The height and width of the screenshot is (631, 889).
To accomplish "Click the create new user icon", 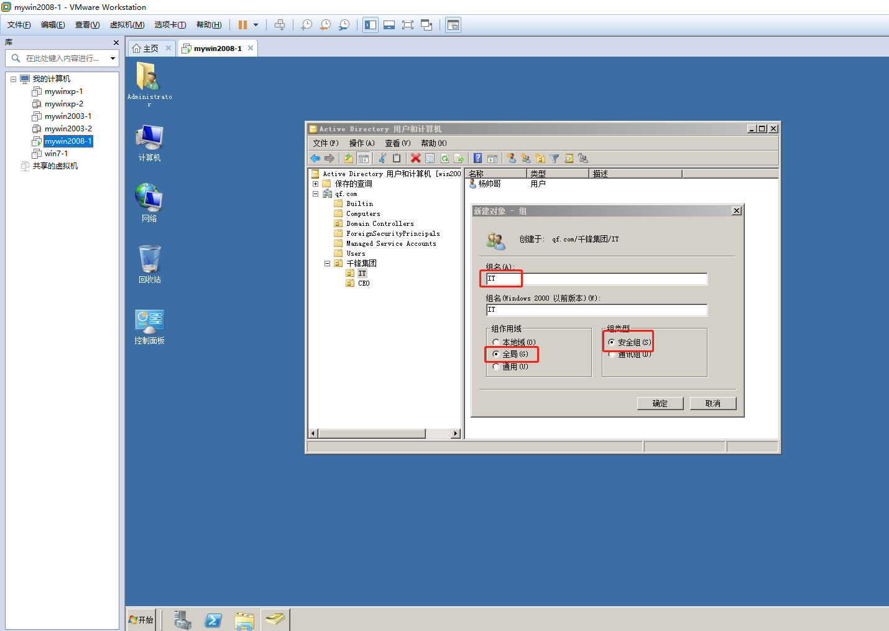I will [x=511, y=158].
